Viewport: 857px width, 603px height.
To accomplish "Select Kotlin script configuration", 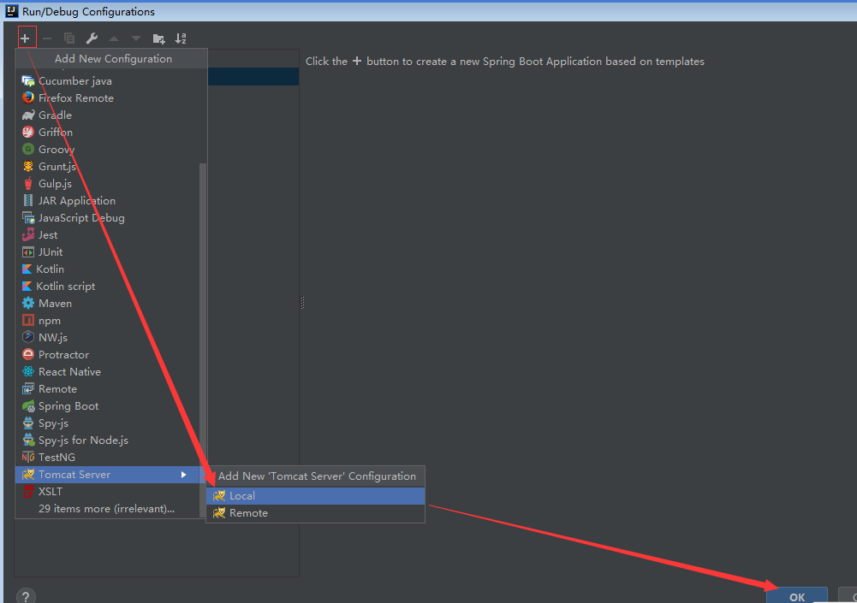I will tap(108, 287).
